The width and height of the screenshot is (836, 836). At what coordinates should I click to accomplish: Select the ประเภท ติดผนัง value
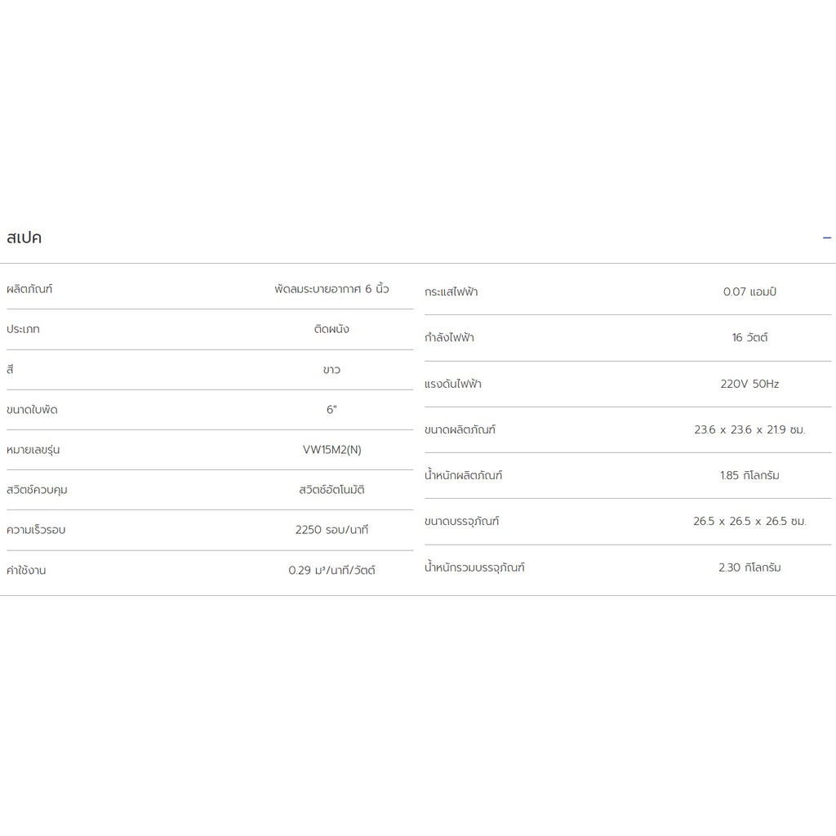coord(331,329)
